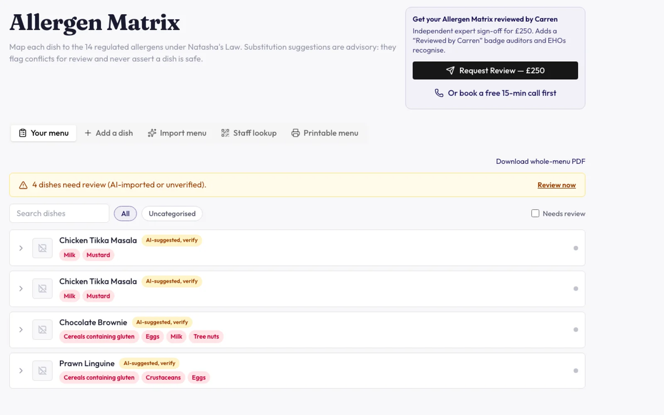Click the paper plane icon on Request Review
Viewport: 664px width, 415px height.
(x=450, y=70)
